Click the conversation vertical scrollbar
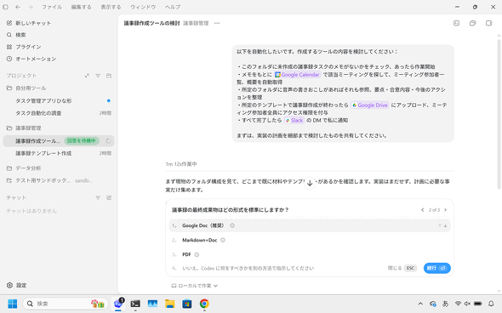The width and height of the screenshot is (502, 313). [x=499, y=114]
